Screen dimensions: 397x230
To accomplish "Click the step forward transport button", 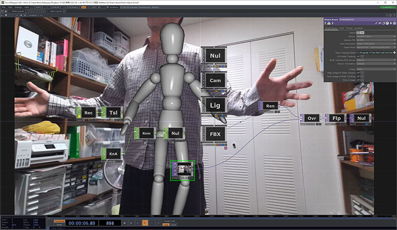I will point(158,223).
